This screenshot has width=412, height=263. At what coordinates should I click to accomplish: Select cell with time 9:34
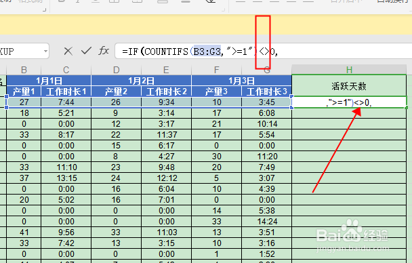click(166, 102)
